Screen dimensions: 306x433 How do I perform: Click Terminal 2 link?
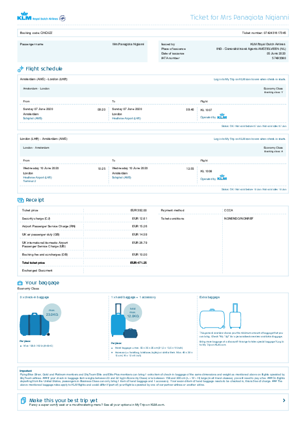point(29,181)
